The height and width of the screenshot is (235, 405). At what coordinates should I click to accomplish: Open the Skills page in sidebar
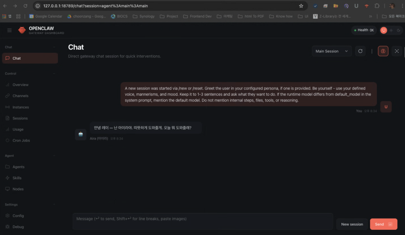pyautogui.click(x=17, y=178)
